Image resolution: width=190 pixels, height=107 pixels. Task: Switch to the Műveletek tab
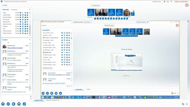coord(14,10)
